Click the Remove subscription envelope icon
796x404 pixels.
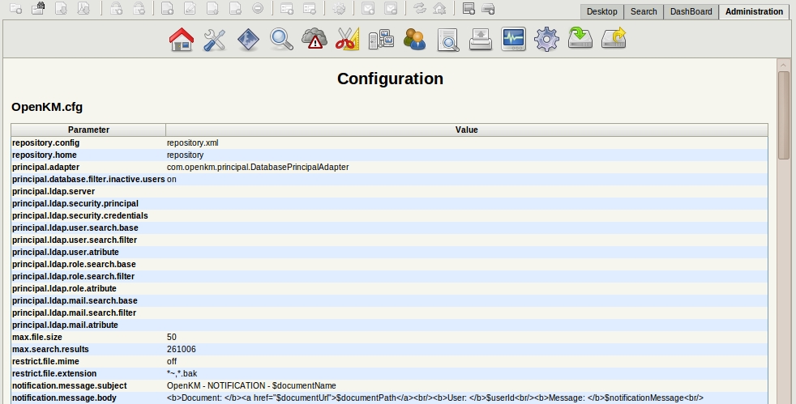pos(391,8)
